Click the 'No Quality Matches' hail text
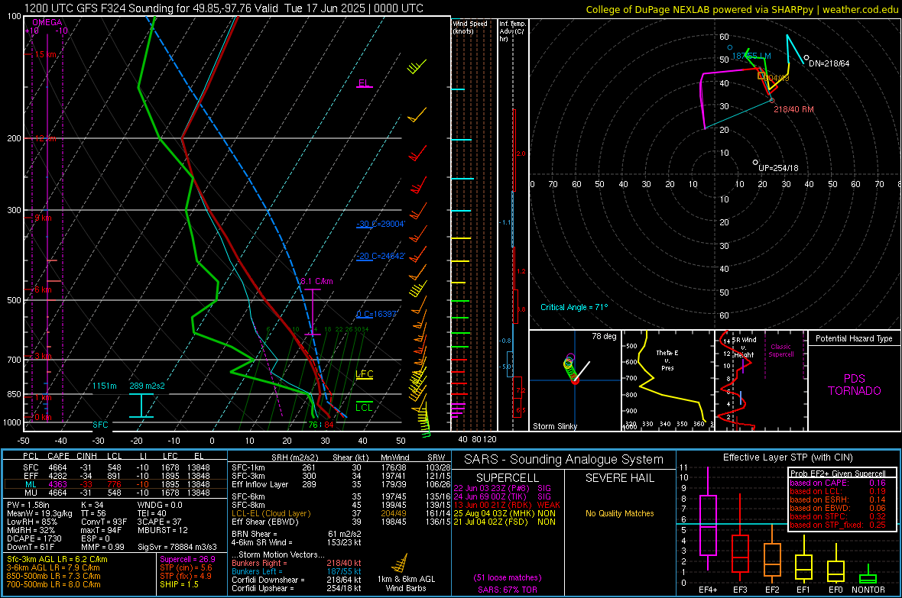Image resolution: width=902 pixels, height=598 pixels. (x=619, y=513)
